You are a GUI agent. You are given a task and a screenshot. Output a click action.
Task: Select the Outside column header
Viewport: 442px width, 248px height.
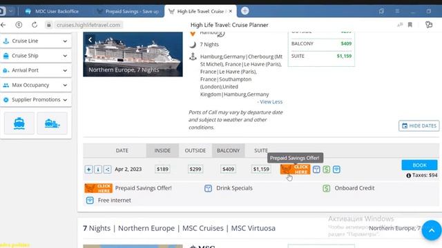[x=195, y=150]
